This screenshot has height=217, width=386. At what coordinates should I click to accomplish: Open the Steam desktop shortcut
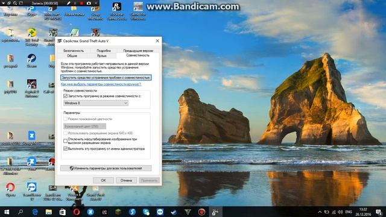tap(31, 60)
